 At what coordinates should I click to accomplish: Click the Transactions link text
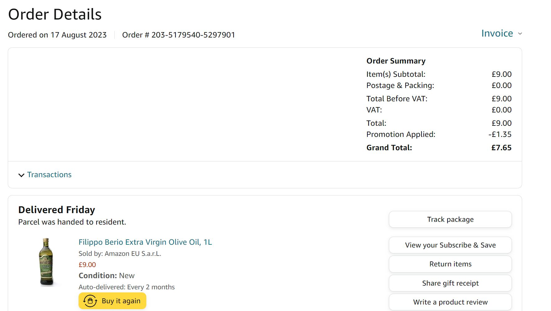pyautogui.click(x=49, y=175)
